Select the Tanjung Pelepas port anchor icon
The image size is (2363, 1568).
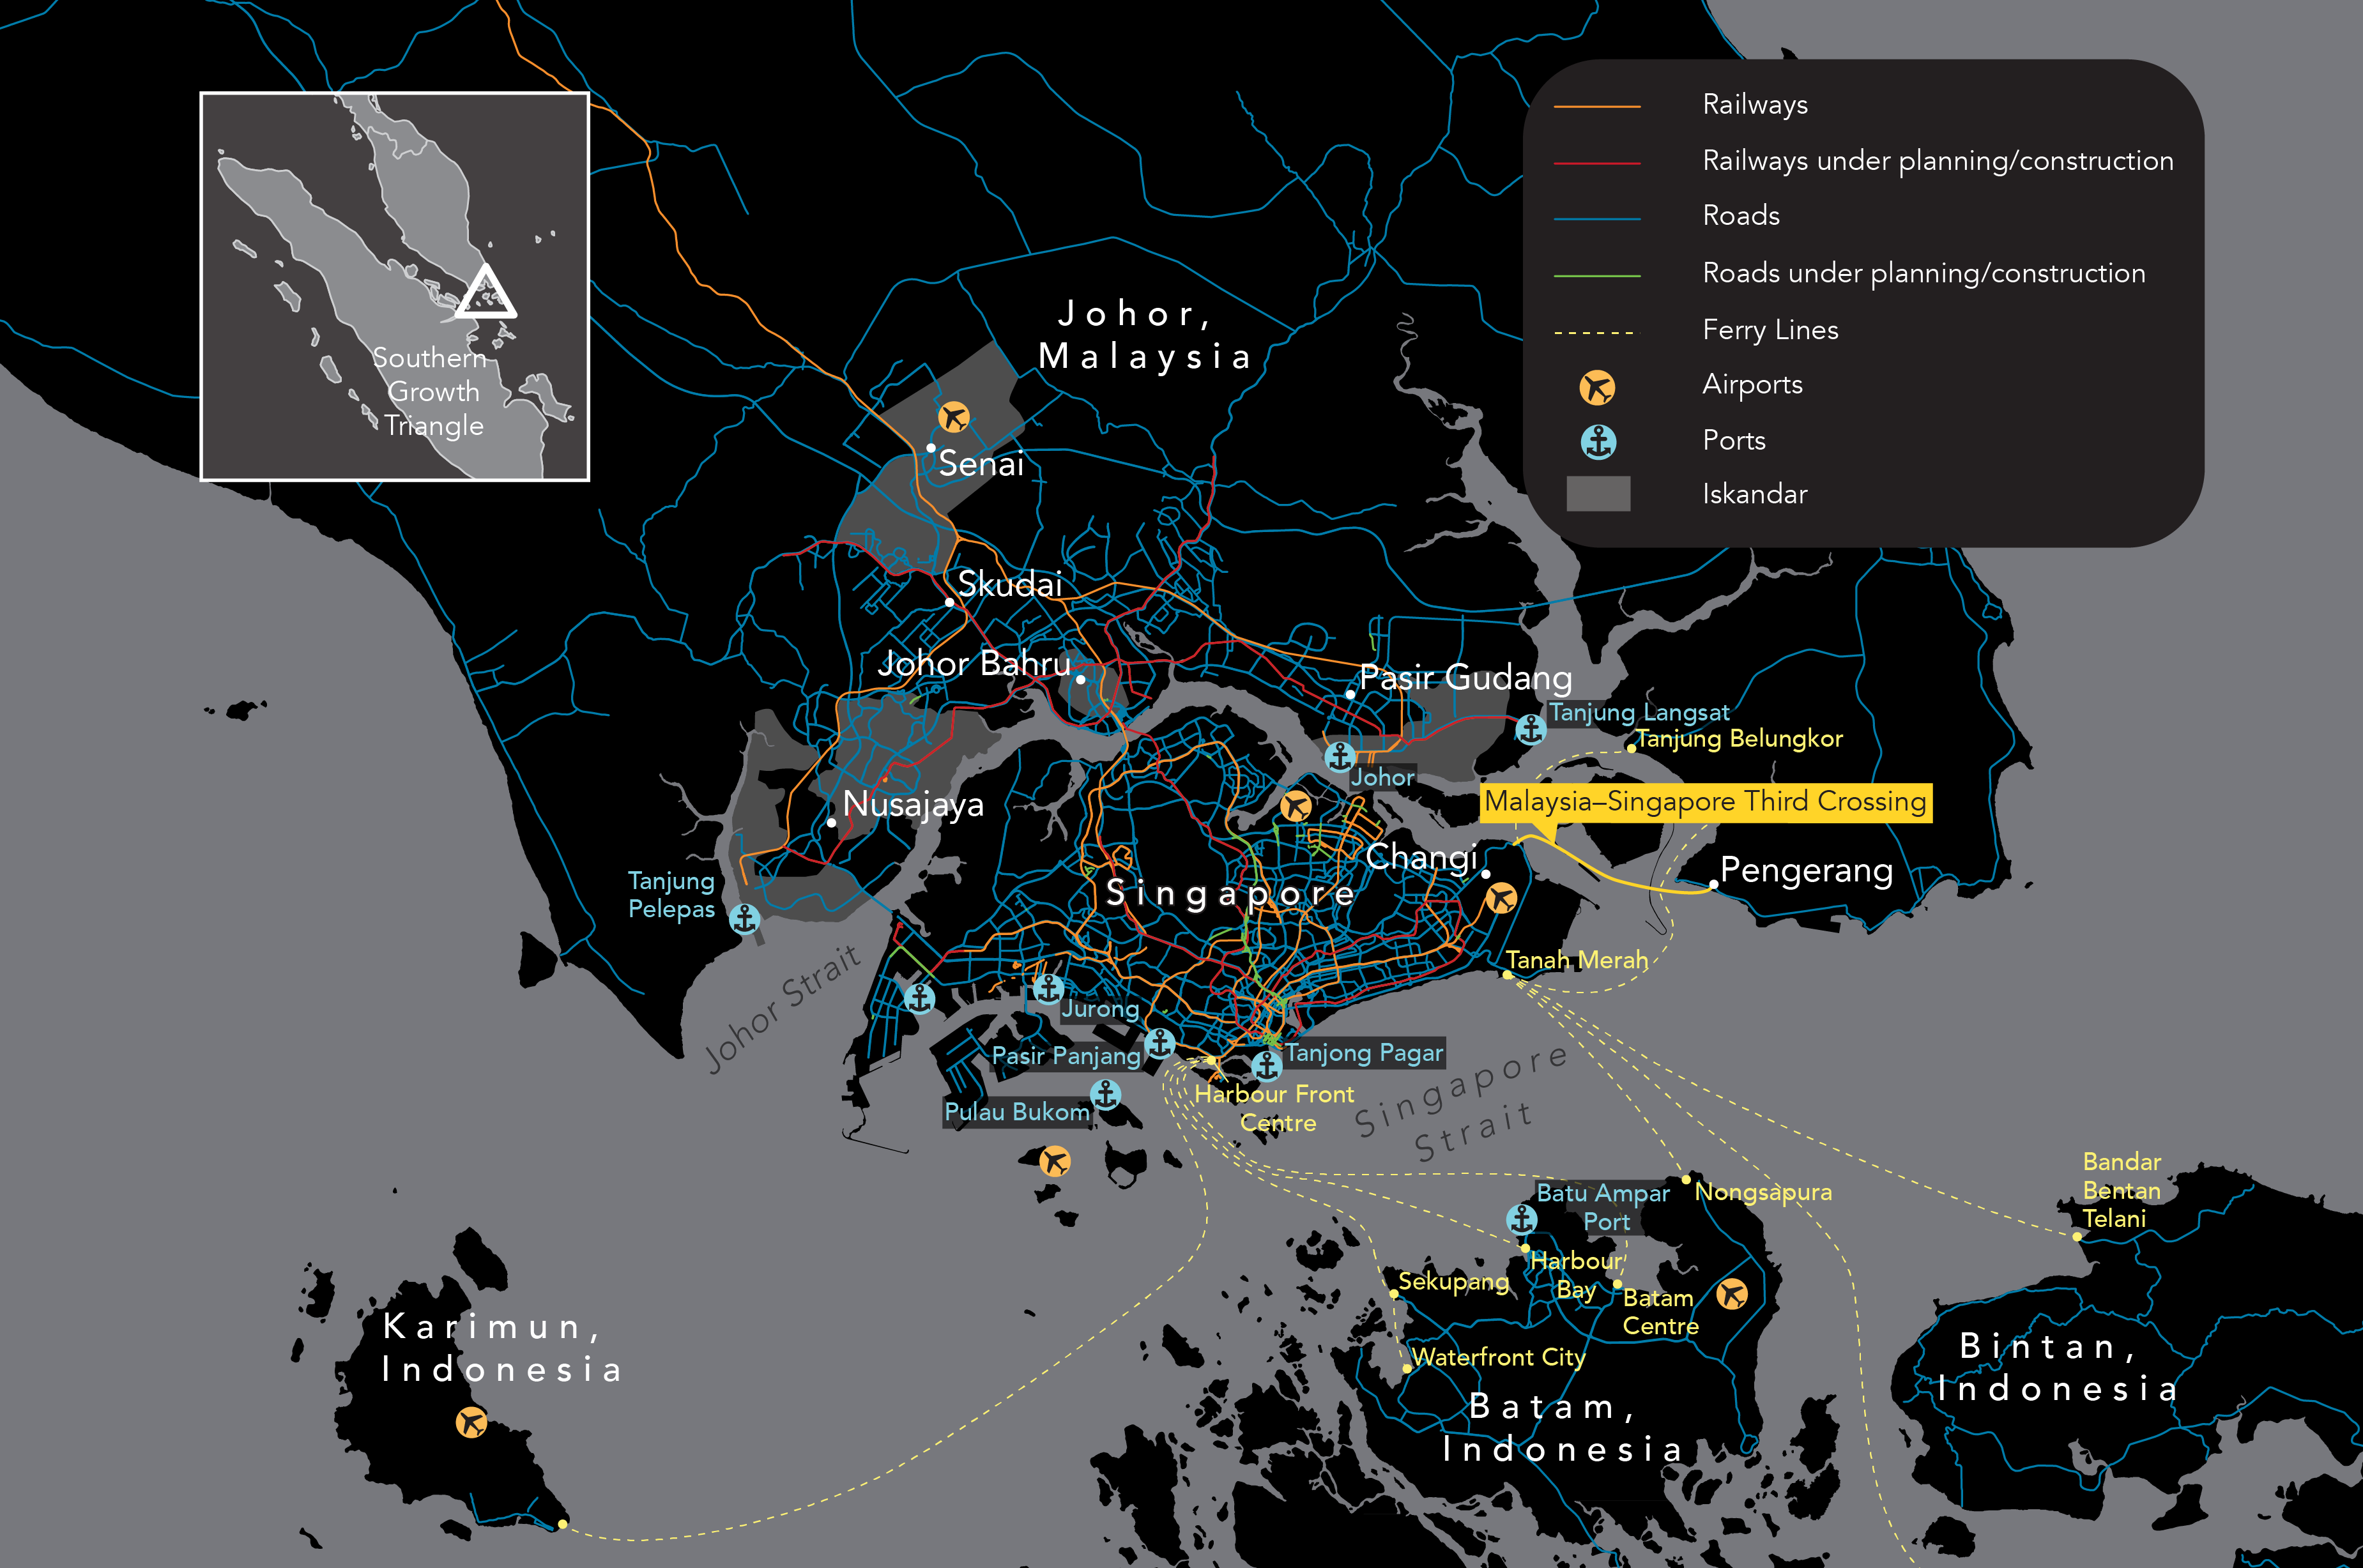coord(744,918)
